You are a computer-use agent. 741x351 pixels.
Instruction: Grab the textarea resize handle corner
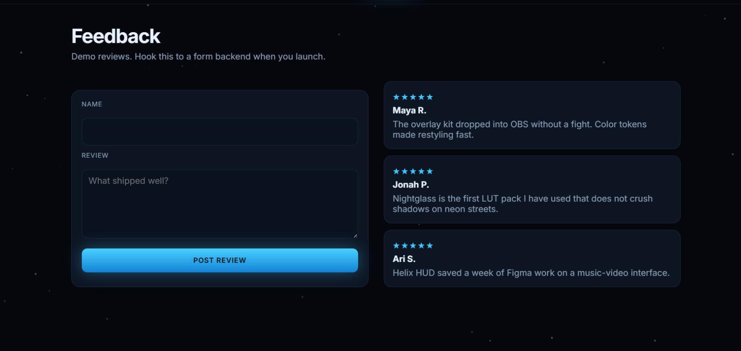click(x=355, y=236)
